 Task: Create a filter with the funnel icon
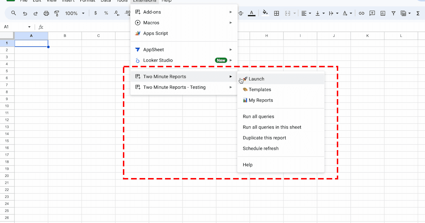click(393, 13)
